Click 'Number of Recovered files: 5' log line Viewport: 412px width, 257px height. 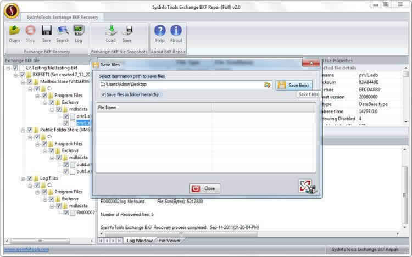tap(127, 214)
